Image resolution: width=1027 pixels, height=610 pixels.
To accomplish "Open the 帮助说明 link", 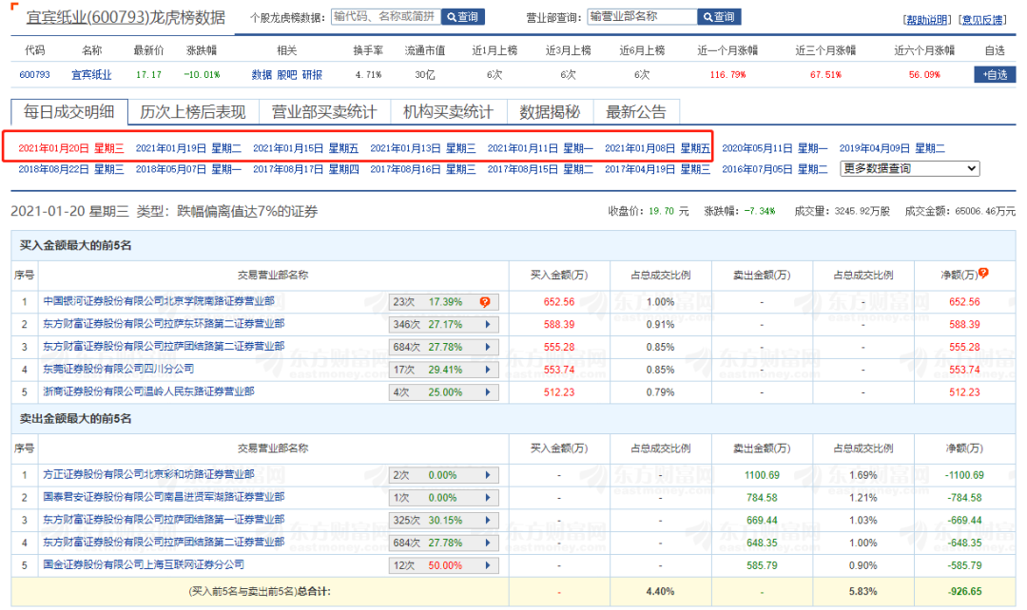I will click(927, 20).
